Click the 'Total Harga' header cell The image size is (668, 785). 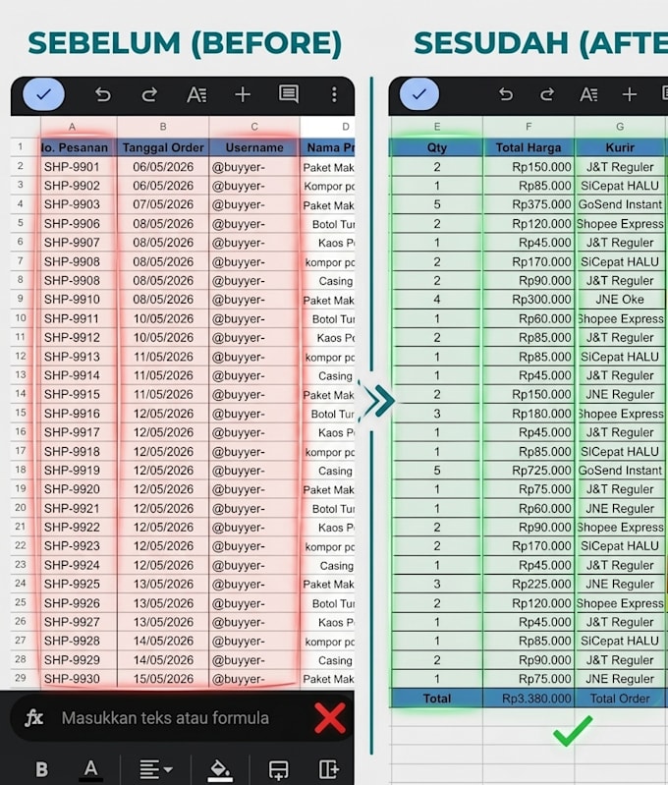529,147
